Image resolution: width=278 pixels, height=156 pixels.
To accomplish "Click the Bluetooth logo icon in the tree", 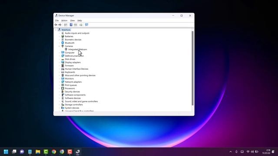I will point(63,43).
